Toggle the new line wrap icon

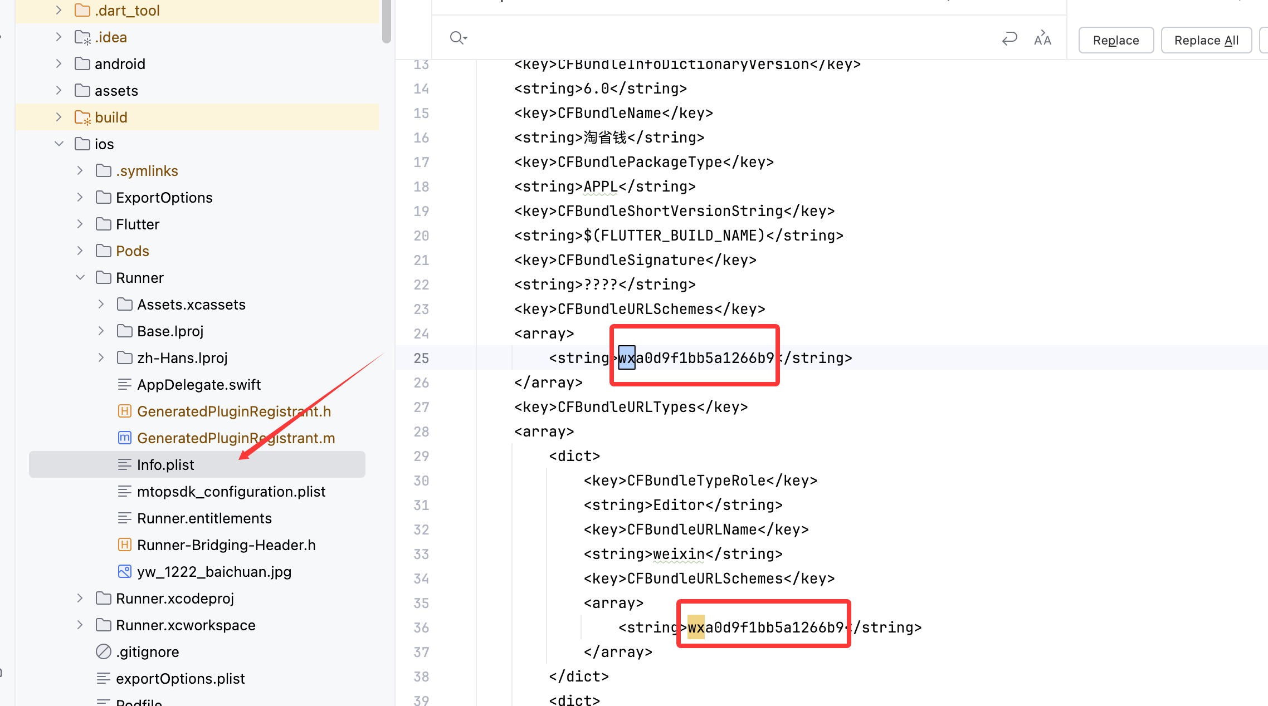point(1009,38)
